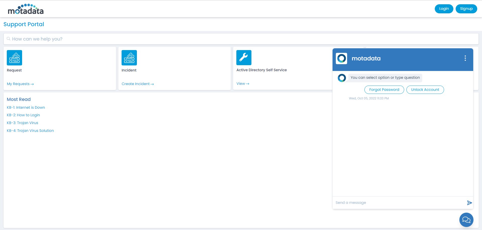Focus the 'How can we help you?' search field
482x230 pixels.
pos(241,39)
